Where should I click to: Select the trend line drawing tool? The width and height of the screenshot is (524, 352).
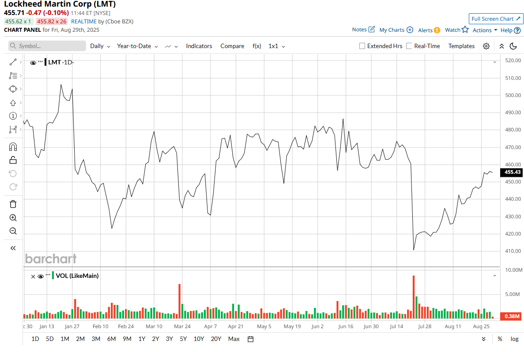(13, 62)
